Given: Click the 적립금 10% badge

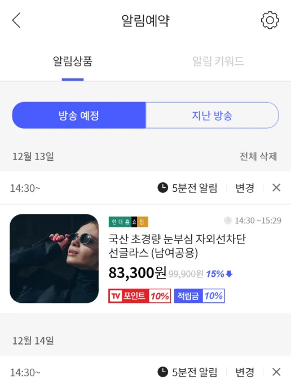Looking at the screenshot, I should (x=200, y=296).
